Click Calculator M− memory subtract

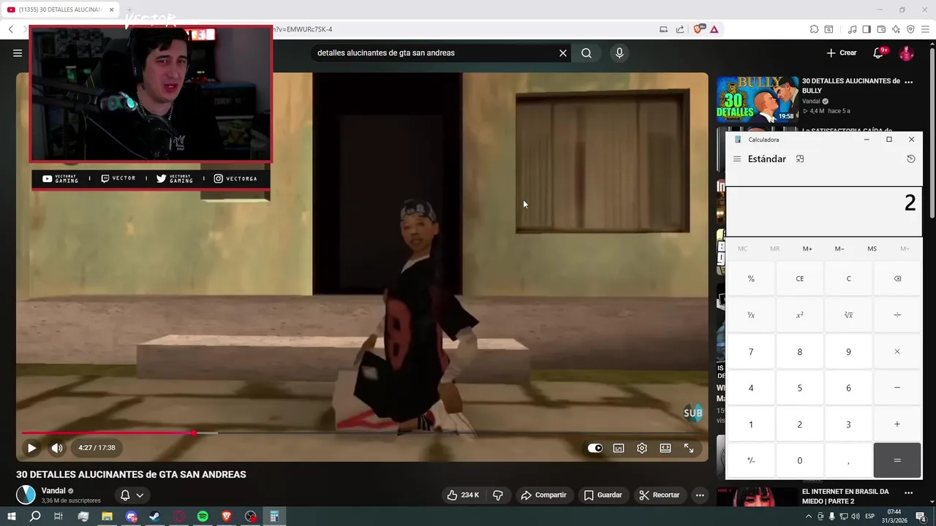839,249
